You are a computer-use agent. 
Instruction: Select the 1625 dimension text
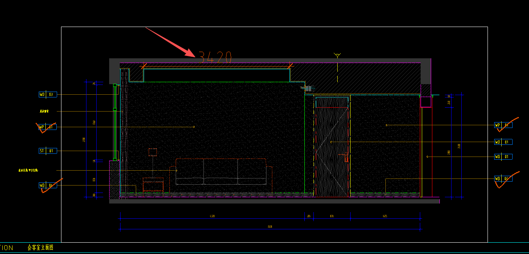[x=385, y=216]
